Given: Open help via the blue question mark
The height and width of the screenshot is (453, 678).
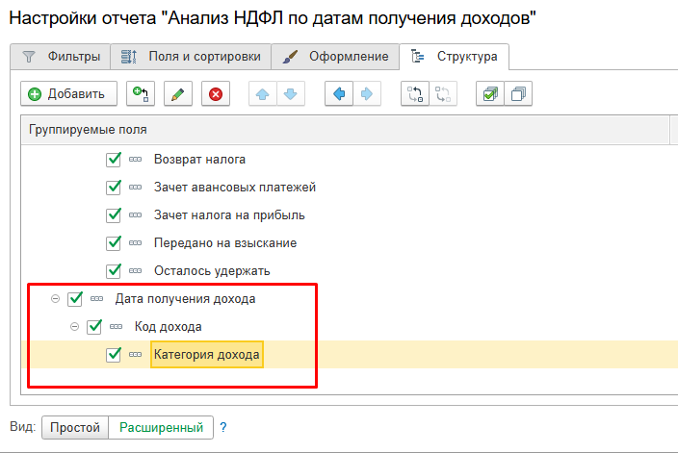Looking at the screenshot, I should 223,428.
